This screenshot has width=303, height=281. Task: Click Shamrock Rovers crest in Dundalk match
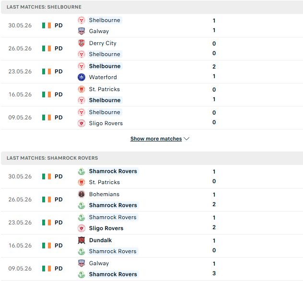coord(82,251)
